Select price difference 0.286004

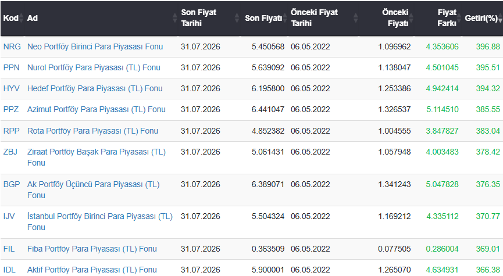[x=443, y=249]
